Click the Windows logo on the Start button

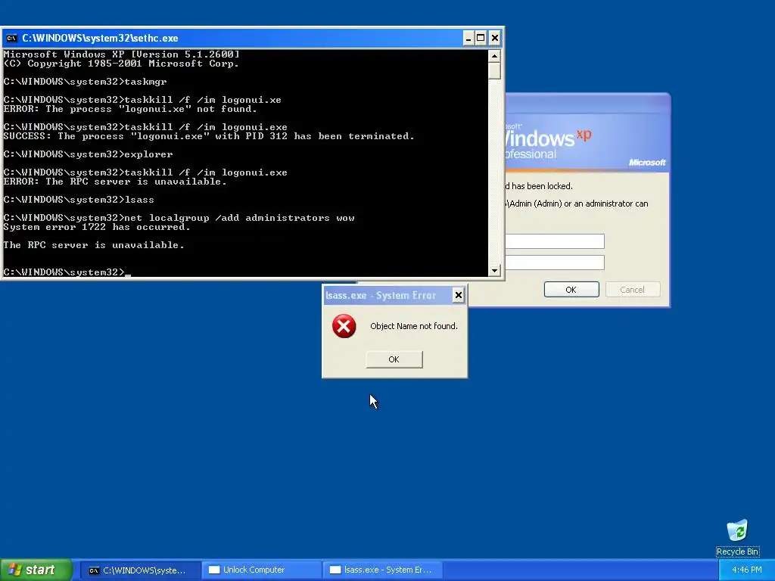point(15,570)
